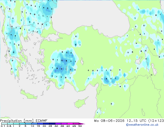Click the legend label '50'
Screen dimensions: 164x127
[80, 126]
